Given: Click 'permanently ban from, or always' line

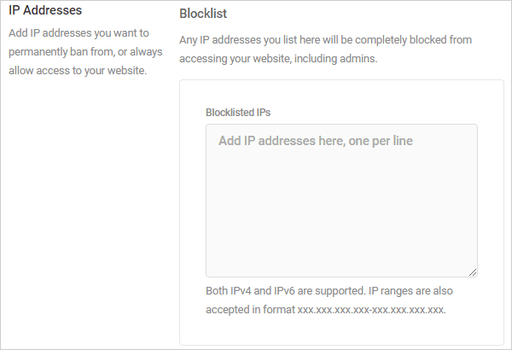Looking at the screenshot, I should (x=85, y=52).
